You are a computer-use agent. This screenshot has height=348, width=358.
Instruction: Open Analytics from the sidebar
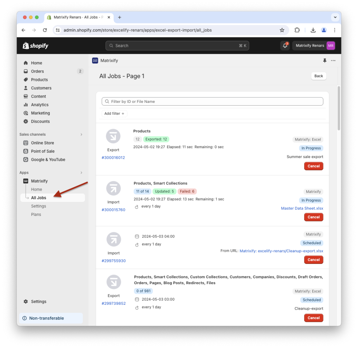click(40, 105)
